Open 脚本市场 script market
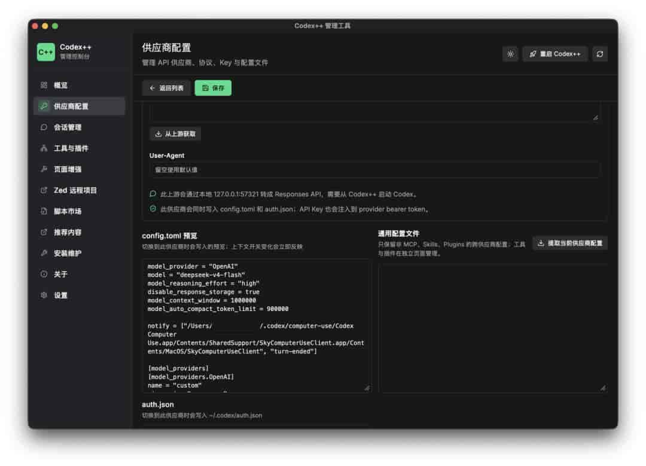Viewport: 646px width, 466px height. tap(79, 211)
